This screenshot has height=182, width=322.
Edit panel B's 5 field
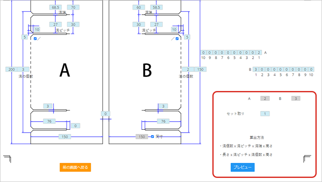click(x=187, y=37)
